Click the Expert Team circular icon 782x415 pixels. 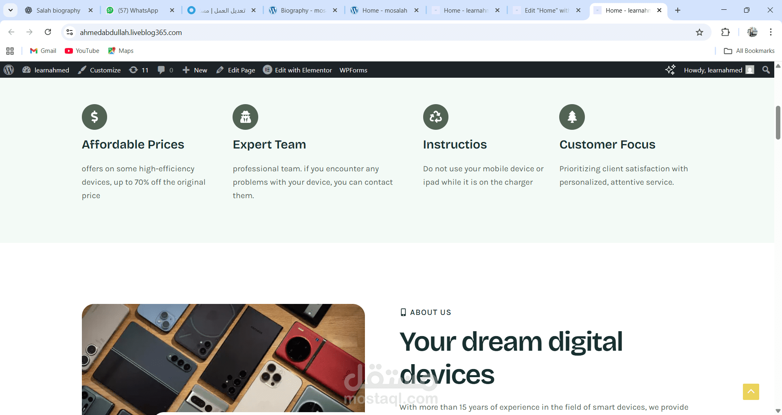245,117
